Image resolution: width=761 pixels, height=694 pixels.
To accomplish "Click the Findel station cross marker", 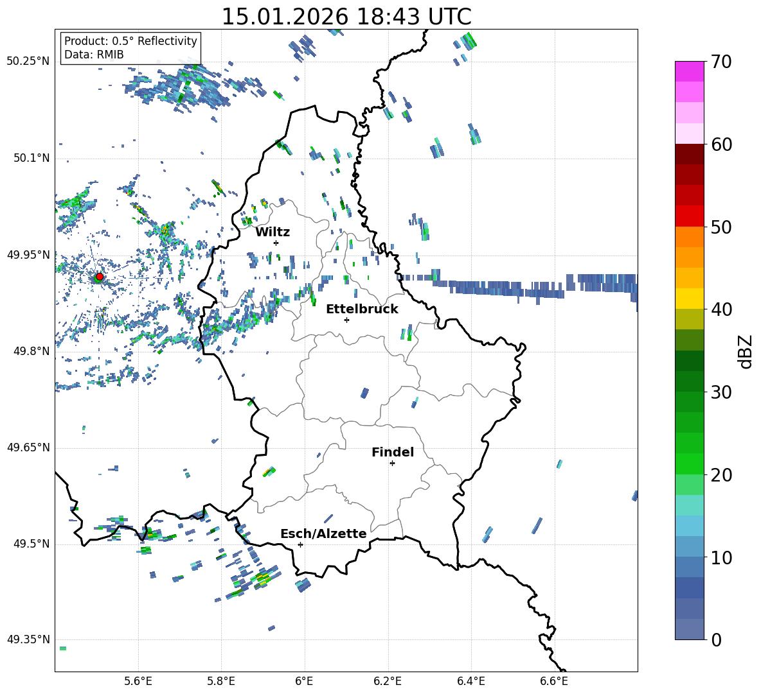I will click(392, 463).
